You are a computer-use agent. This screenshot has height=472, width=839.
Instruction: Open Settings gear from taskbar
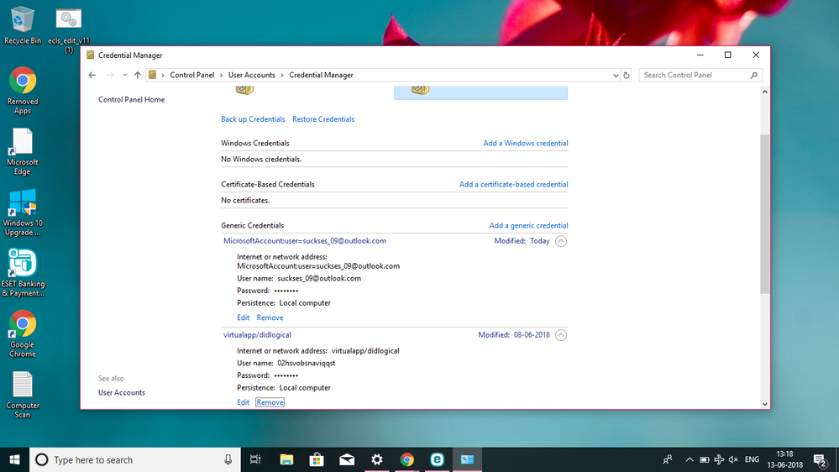[377, 459]
